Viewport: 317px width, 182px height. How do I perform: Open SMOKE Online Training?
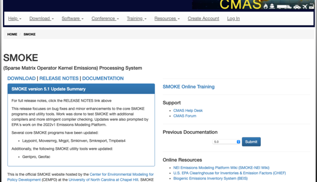coord(189,87)
